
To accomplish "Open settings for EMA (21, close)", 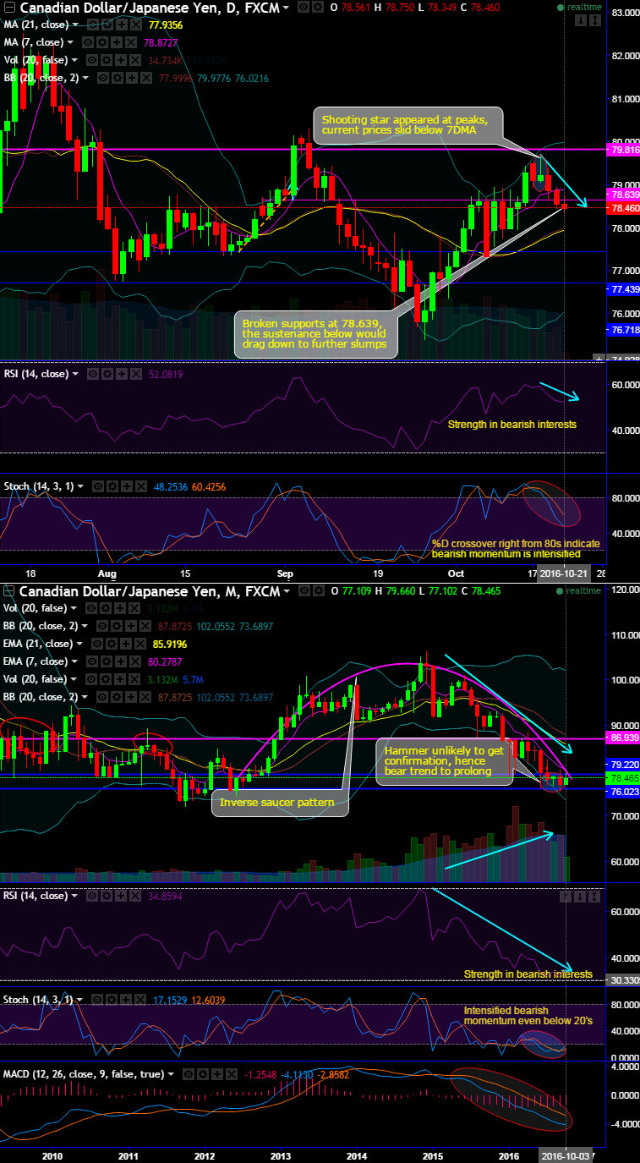I will point(111,644).
